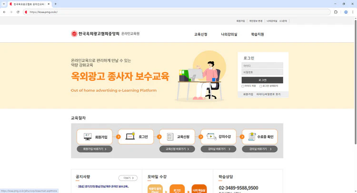
Task: Click the laptop icon in the 로그인 step
Action: coord(130,136)
